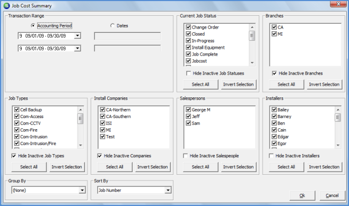Disable Hide Inactive Companies

pyautogui.click(x=100, y=156)
